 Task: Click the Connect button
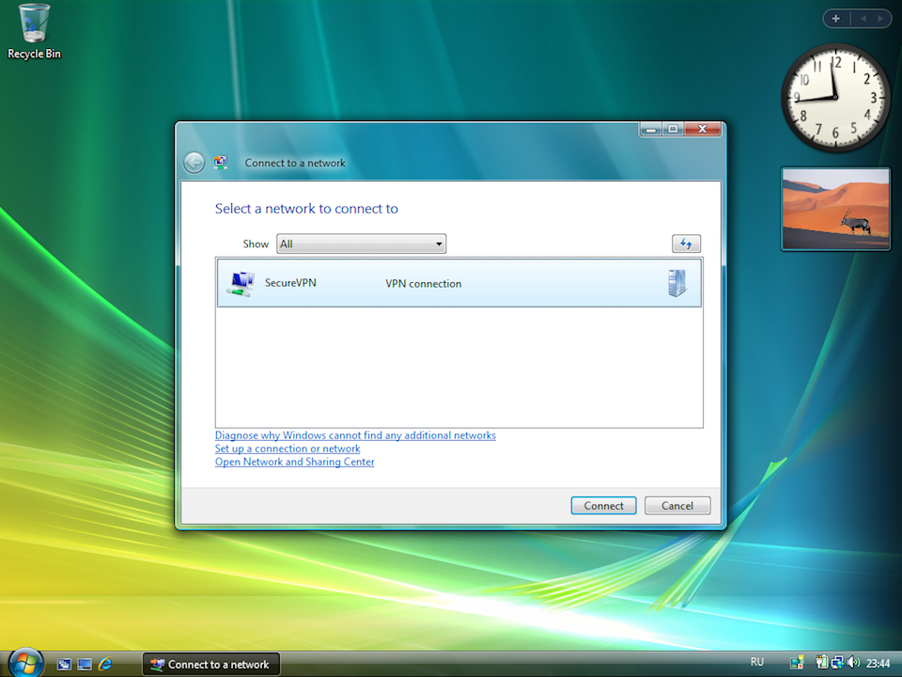pyautogui.click(x=603, y=506)
